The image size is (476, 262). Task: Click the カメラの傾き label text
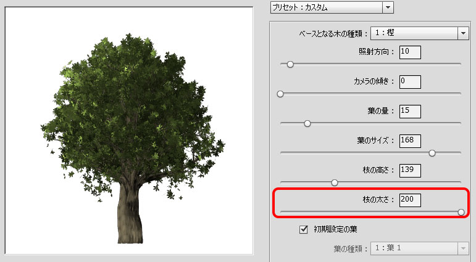click(x=374, y=81)
